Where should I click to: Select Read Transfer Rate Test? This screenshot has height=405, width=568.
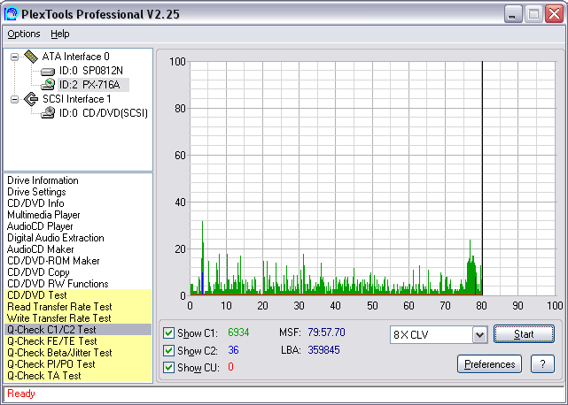77,307
